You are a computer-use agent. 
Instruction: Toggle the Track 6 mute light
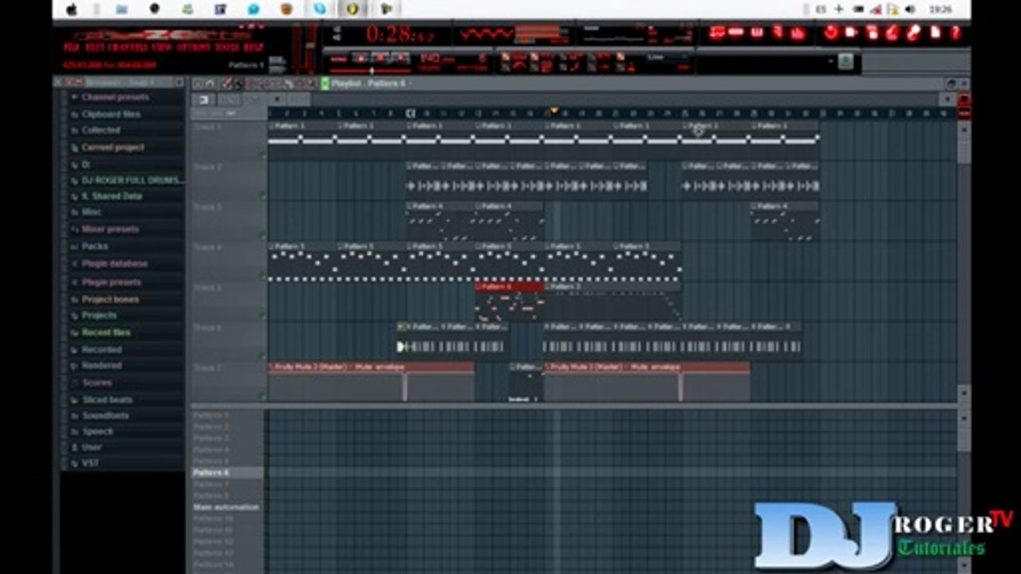tap(263, 356)
